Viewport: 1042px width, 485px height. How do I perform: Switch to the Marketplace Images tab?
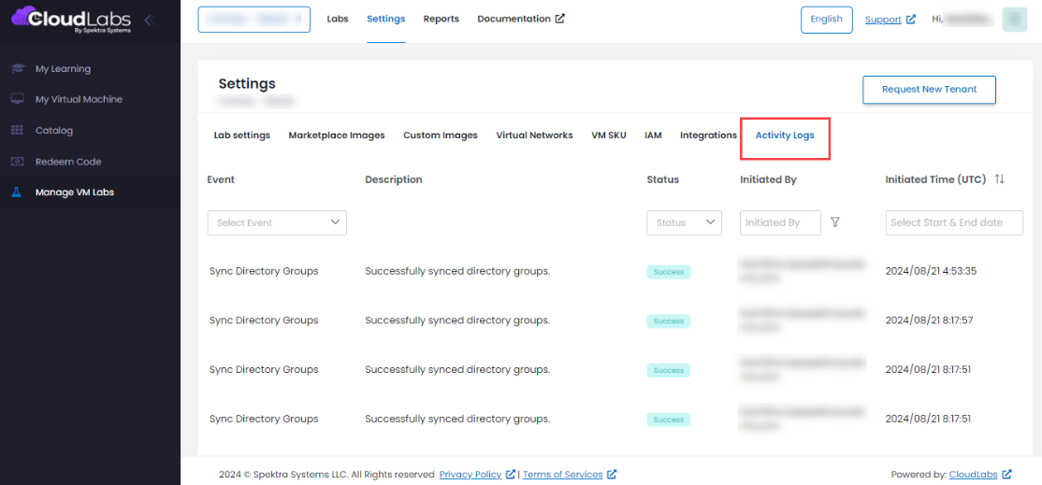[x=337, y=136]
